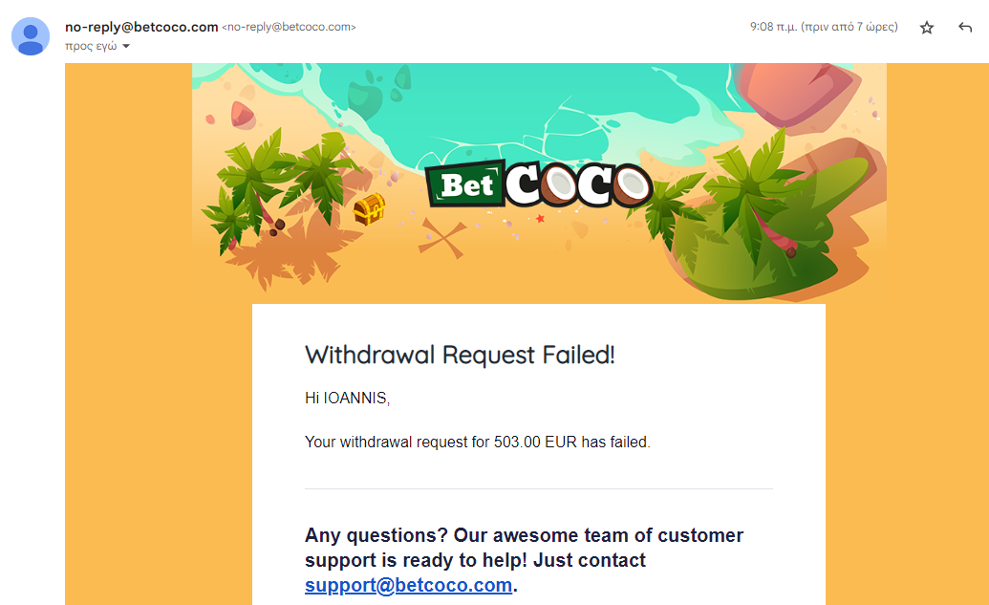Open the support@betcoco.com email link
The width and height of the screenshot is (989, 605).
coord(408,585)
